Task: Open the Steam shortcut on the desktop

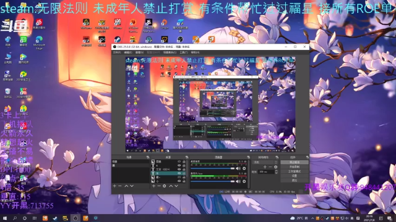Action: click(118, 39)
